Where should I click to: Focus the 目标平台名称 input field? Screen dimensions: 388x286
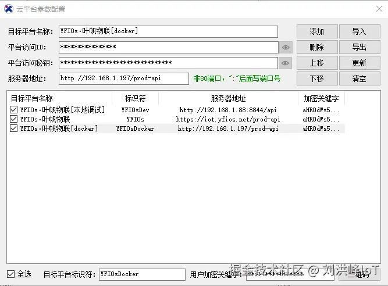(x=168, y=31)
